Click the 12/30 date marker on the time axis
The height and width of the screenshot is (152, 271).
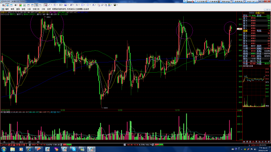point(177,110)
